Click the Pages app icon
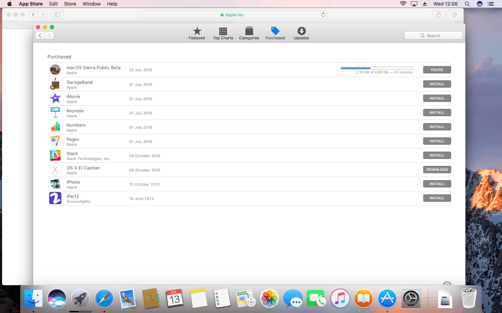Viewport: 502px width, 313px height. point(55,141)
